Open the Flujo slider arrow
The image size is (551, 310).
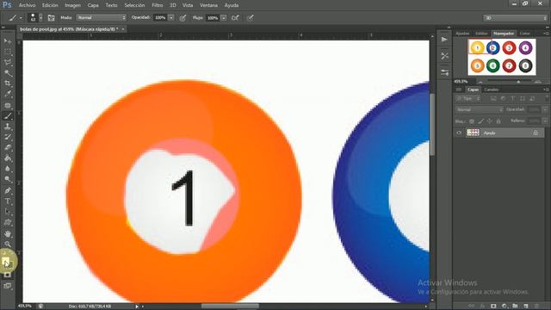pyautogui.click(x=224, y=17)
